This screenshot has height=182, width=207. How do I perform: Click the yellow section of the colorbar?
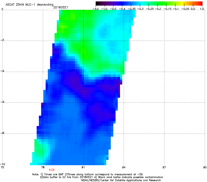point(182,3)
